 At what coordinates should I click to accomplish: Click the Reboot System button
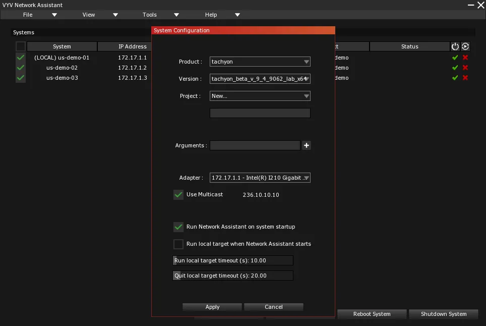click(372, 314)
